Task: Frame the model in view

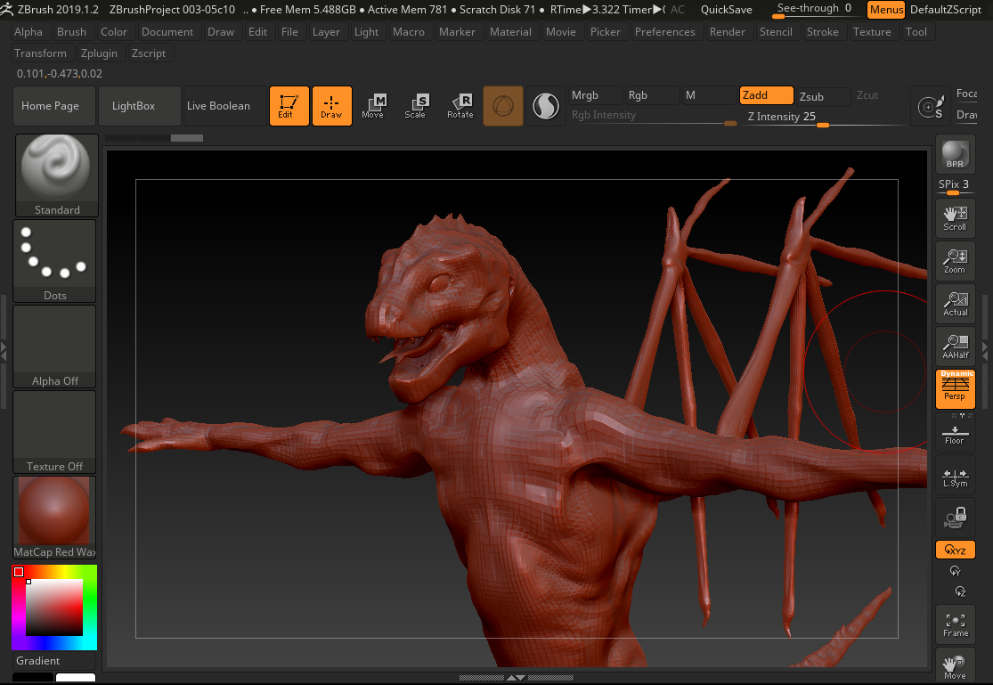Action: [x=955, y=625]
